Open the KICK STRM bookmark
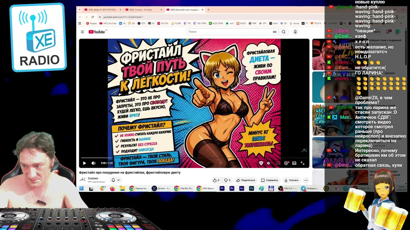 point(216,23)
